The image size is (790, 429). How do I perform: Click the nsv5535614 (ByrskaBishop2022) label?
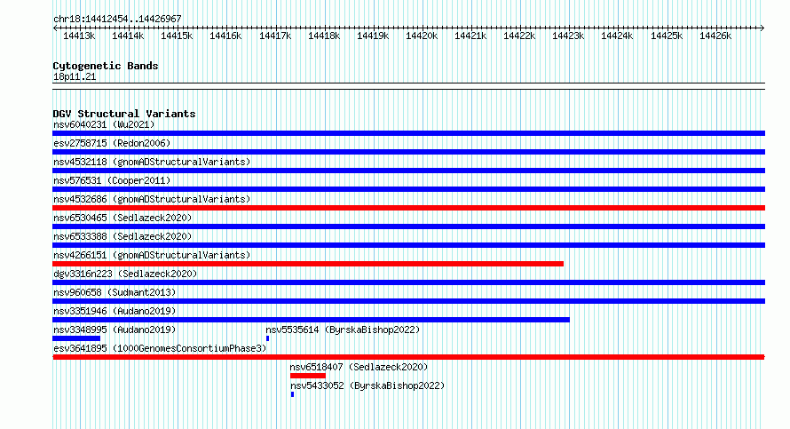click(343, 330)
